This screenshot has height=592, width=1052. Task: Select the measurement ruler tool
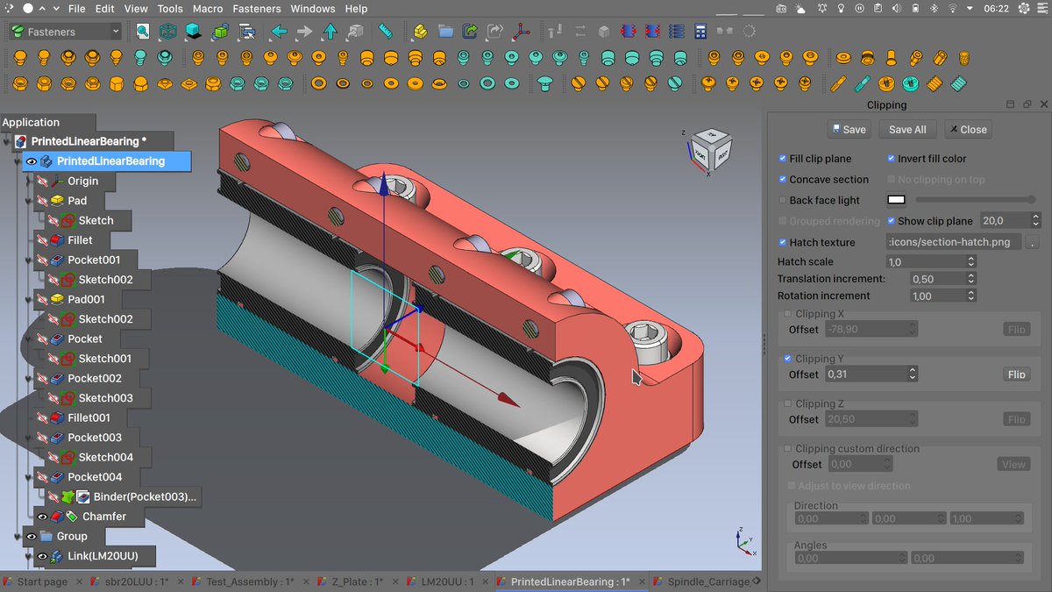pyautogui.click(x=387, y=30)
